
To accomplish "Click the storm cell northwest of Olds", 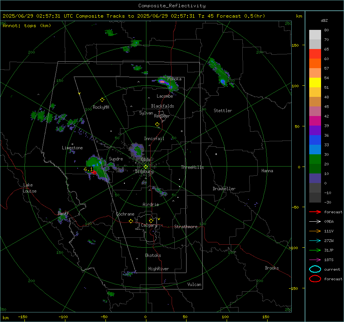I will [x=137, y=151].
